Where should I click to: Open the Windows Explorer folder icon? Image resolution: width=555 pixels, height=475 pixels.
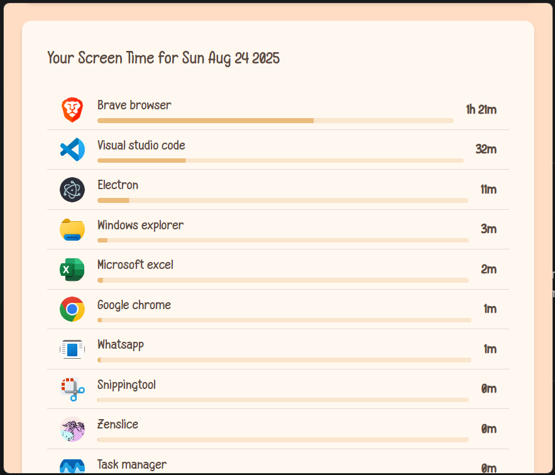tap(72, 229)
